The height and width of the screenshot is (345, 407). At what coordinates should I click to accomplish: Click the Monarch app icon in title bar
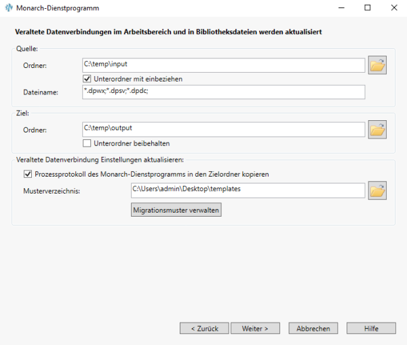pos(9,8)
